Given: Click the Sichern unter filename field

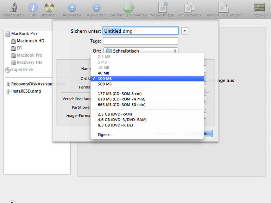Looking at the screenshot, I should tap(140, 31).
